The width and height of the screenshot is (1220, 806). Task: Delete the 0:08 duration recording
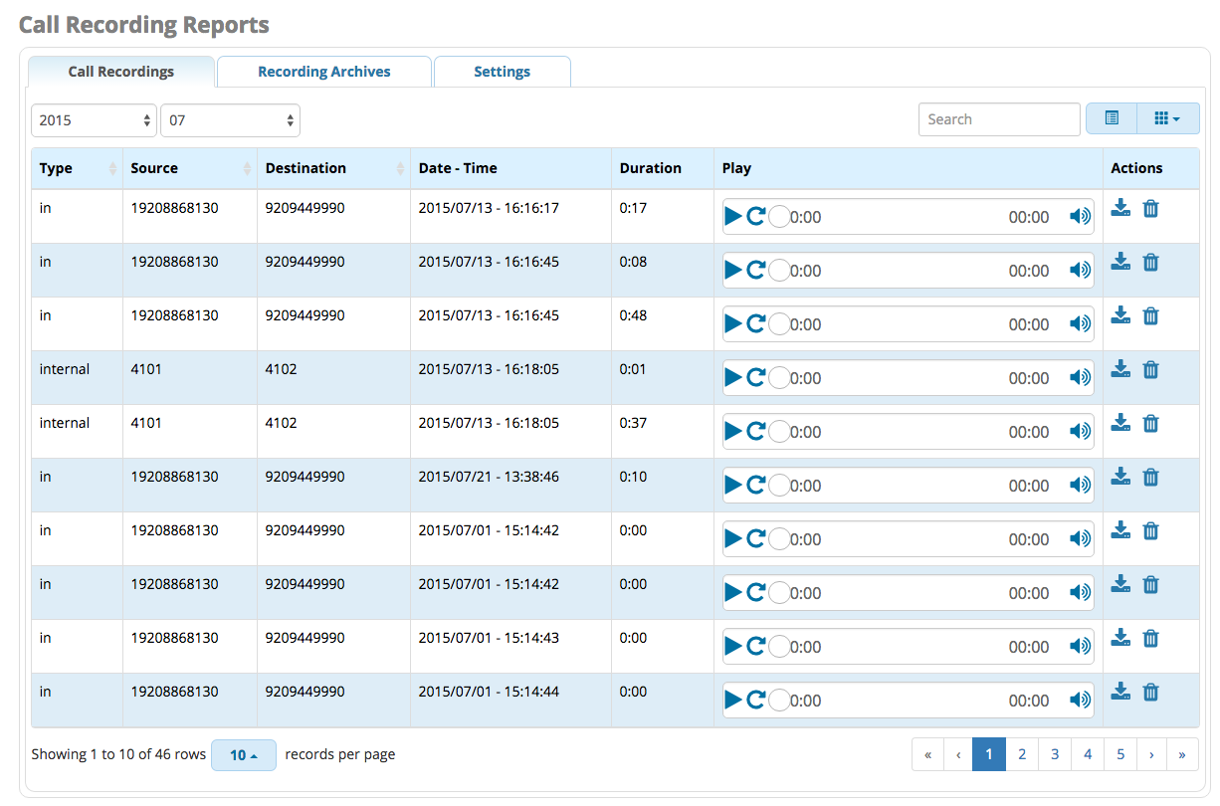(x=1150, y=262)
